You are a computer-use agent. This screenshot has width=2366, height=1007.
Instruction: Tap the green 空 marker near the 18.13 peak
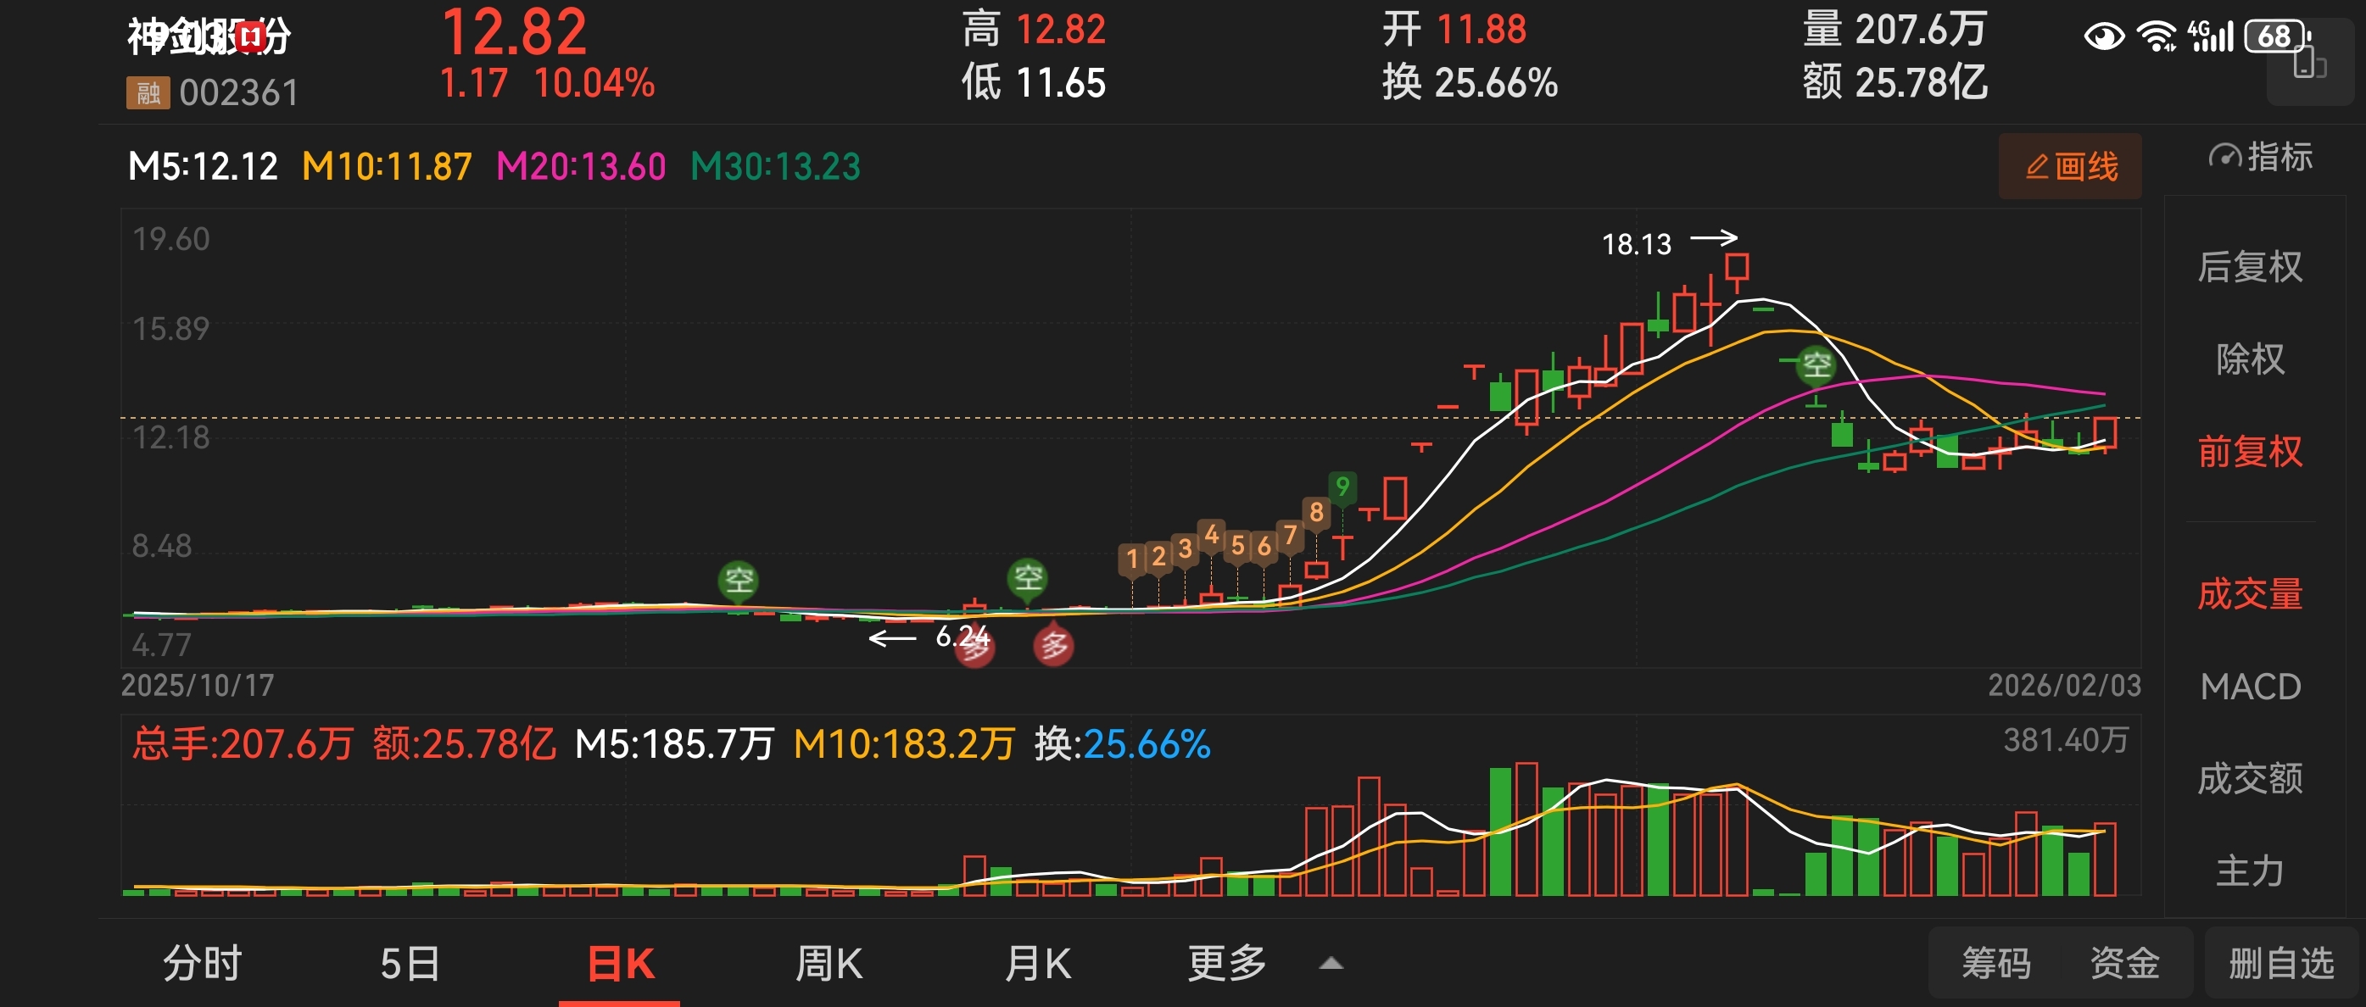[x=1815, y=365]
